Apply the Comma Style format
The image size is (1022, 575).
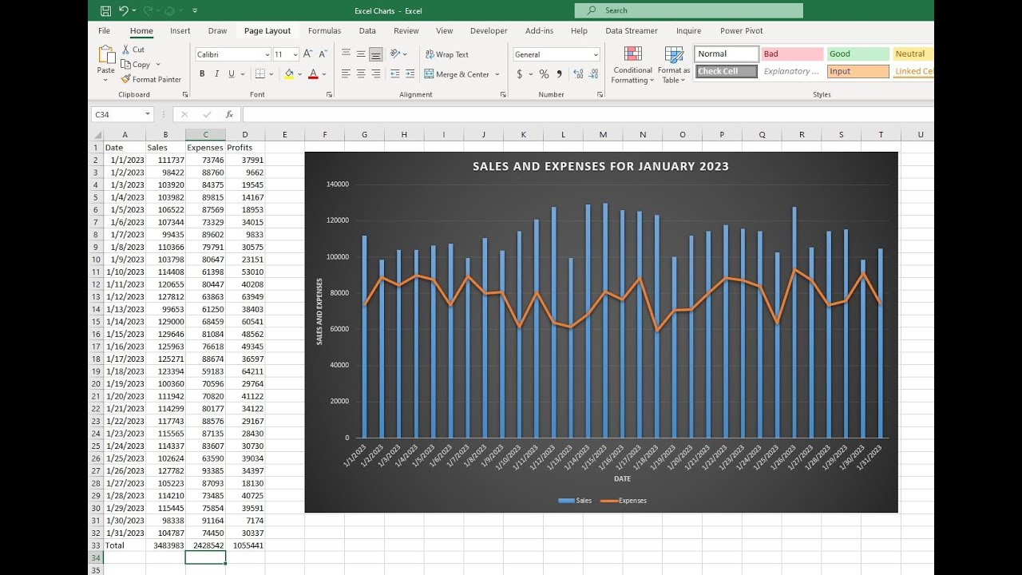559,73
